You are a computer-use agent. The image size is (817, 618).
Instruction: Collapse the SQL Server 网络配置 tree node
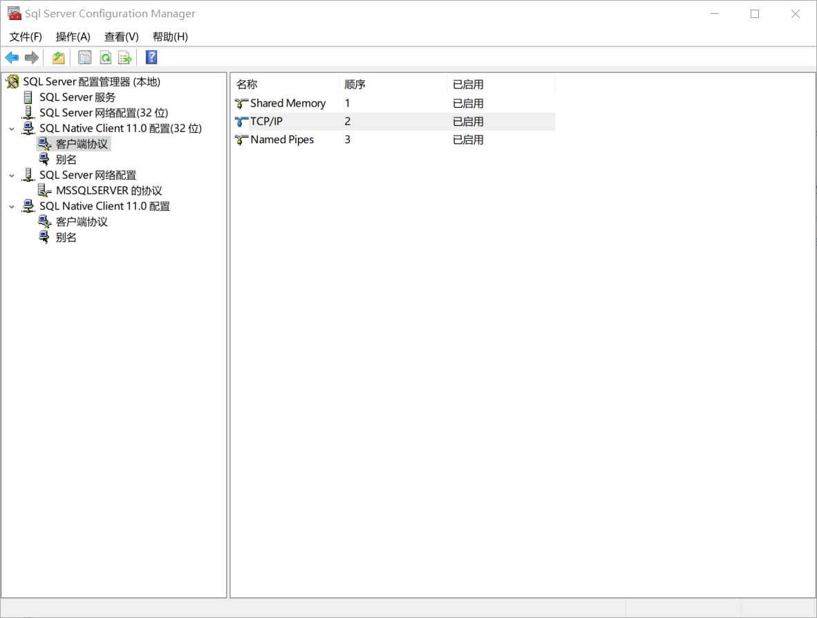tap(12, 176)
